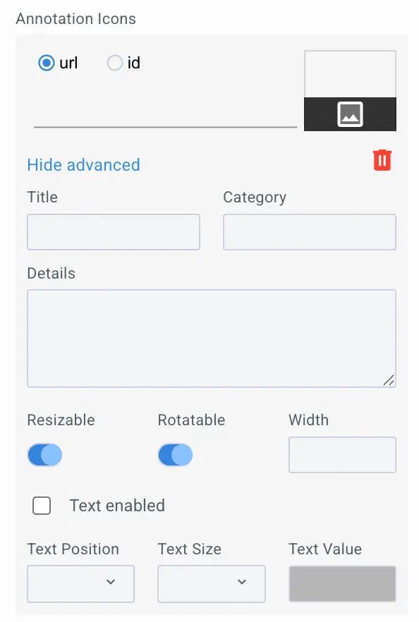
Task: Enable the Text enabled checkbox
Action: pos(42,506)
